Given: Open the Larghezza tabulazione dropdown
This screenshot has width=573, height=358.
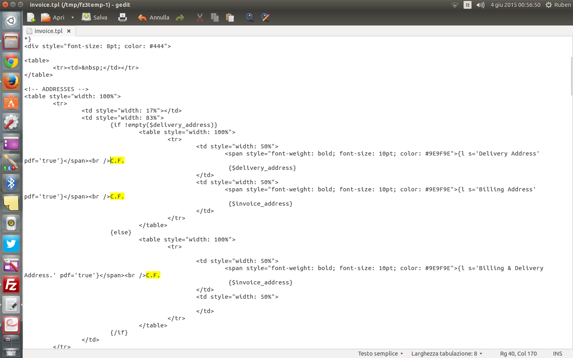Looking at the screenshot, I should 447,354.
